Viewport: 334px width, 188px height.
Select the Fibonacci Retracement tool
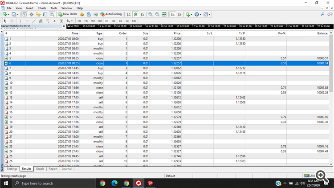[x=48, y=21]
